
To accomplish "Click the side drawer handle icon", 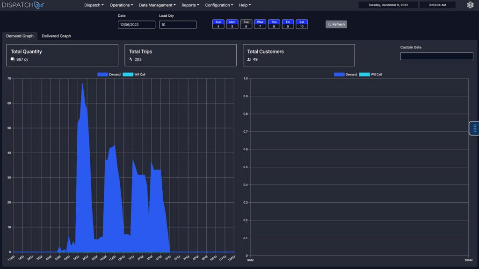I will click(474, 128).
